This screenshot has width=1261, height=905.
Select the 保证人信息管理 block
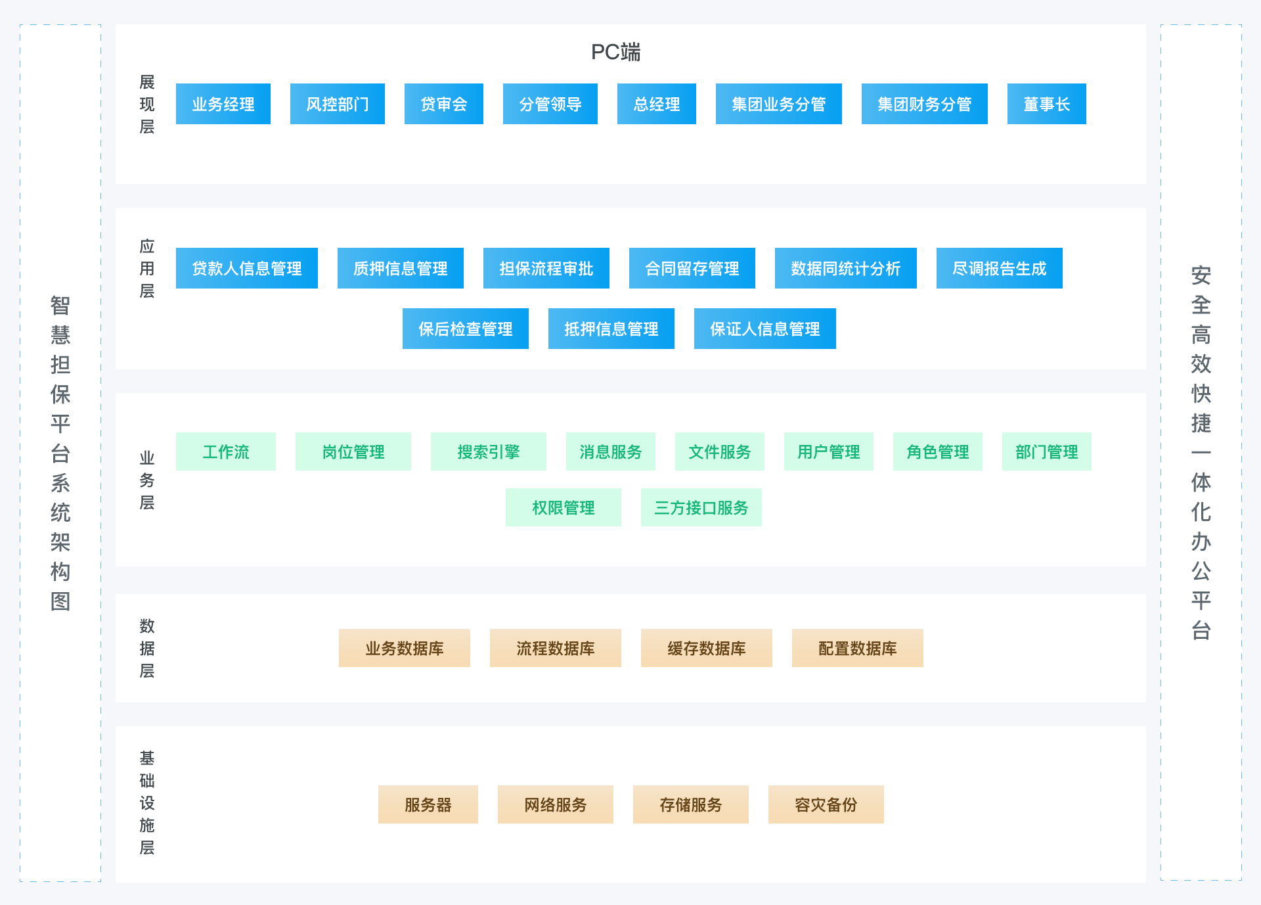(764, 329)
